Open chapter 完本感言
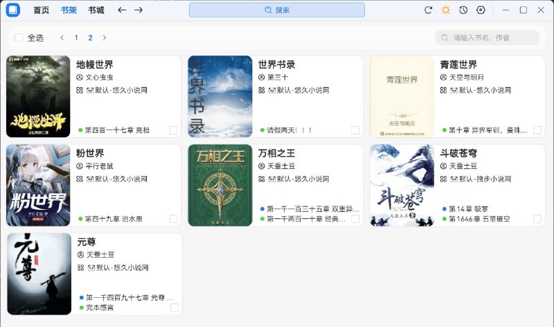This screenshot has height=327, width=554. point(100,308)
